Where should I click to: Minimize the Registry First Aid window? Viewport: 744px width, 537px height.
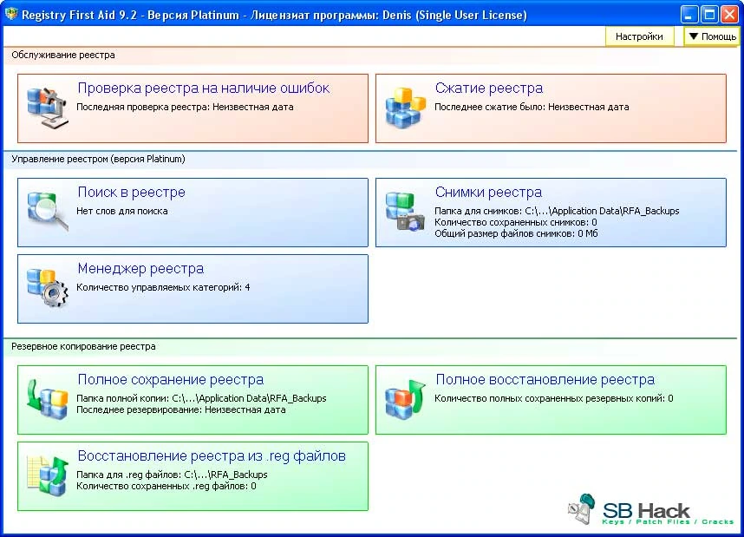[x=689, y=14]
